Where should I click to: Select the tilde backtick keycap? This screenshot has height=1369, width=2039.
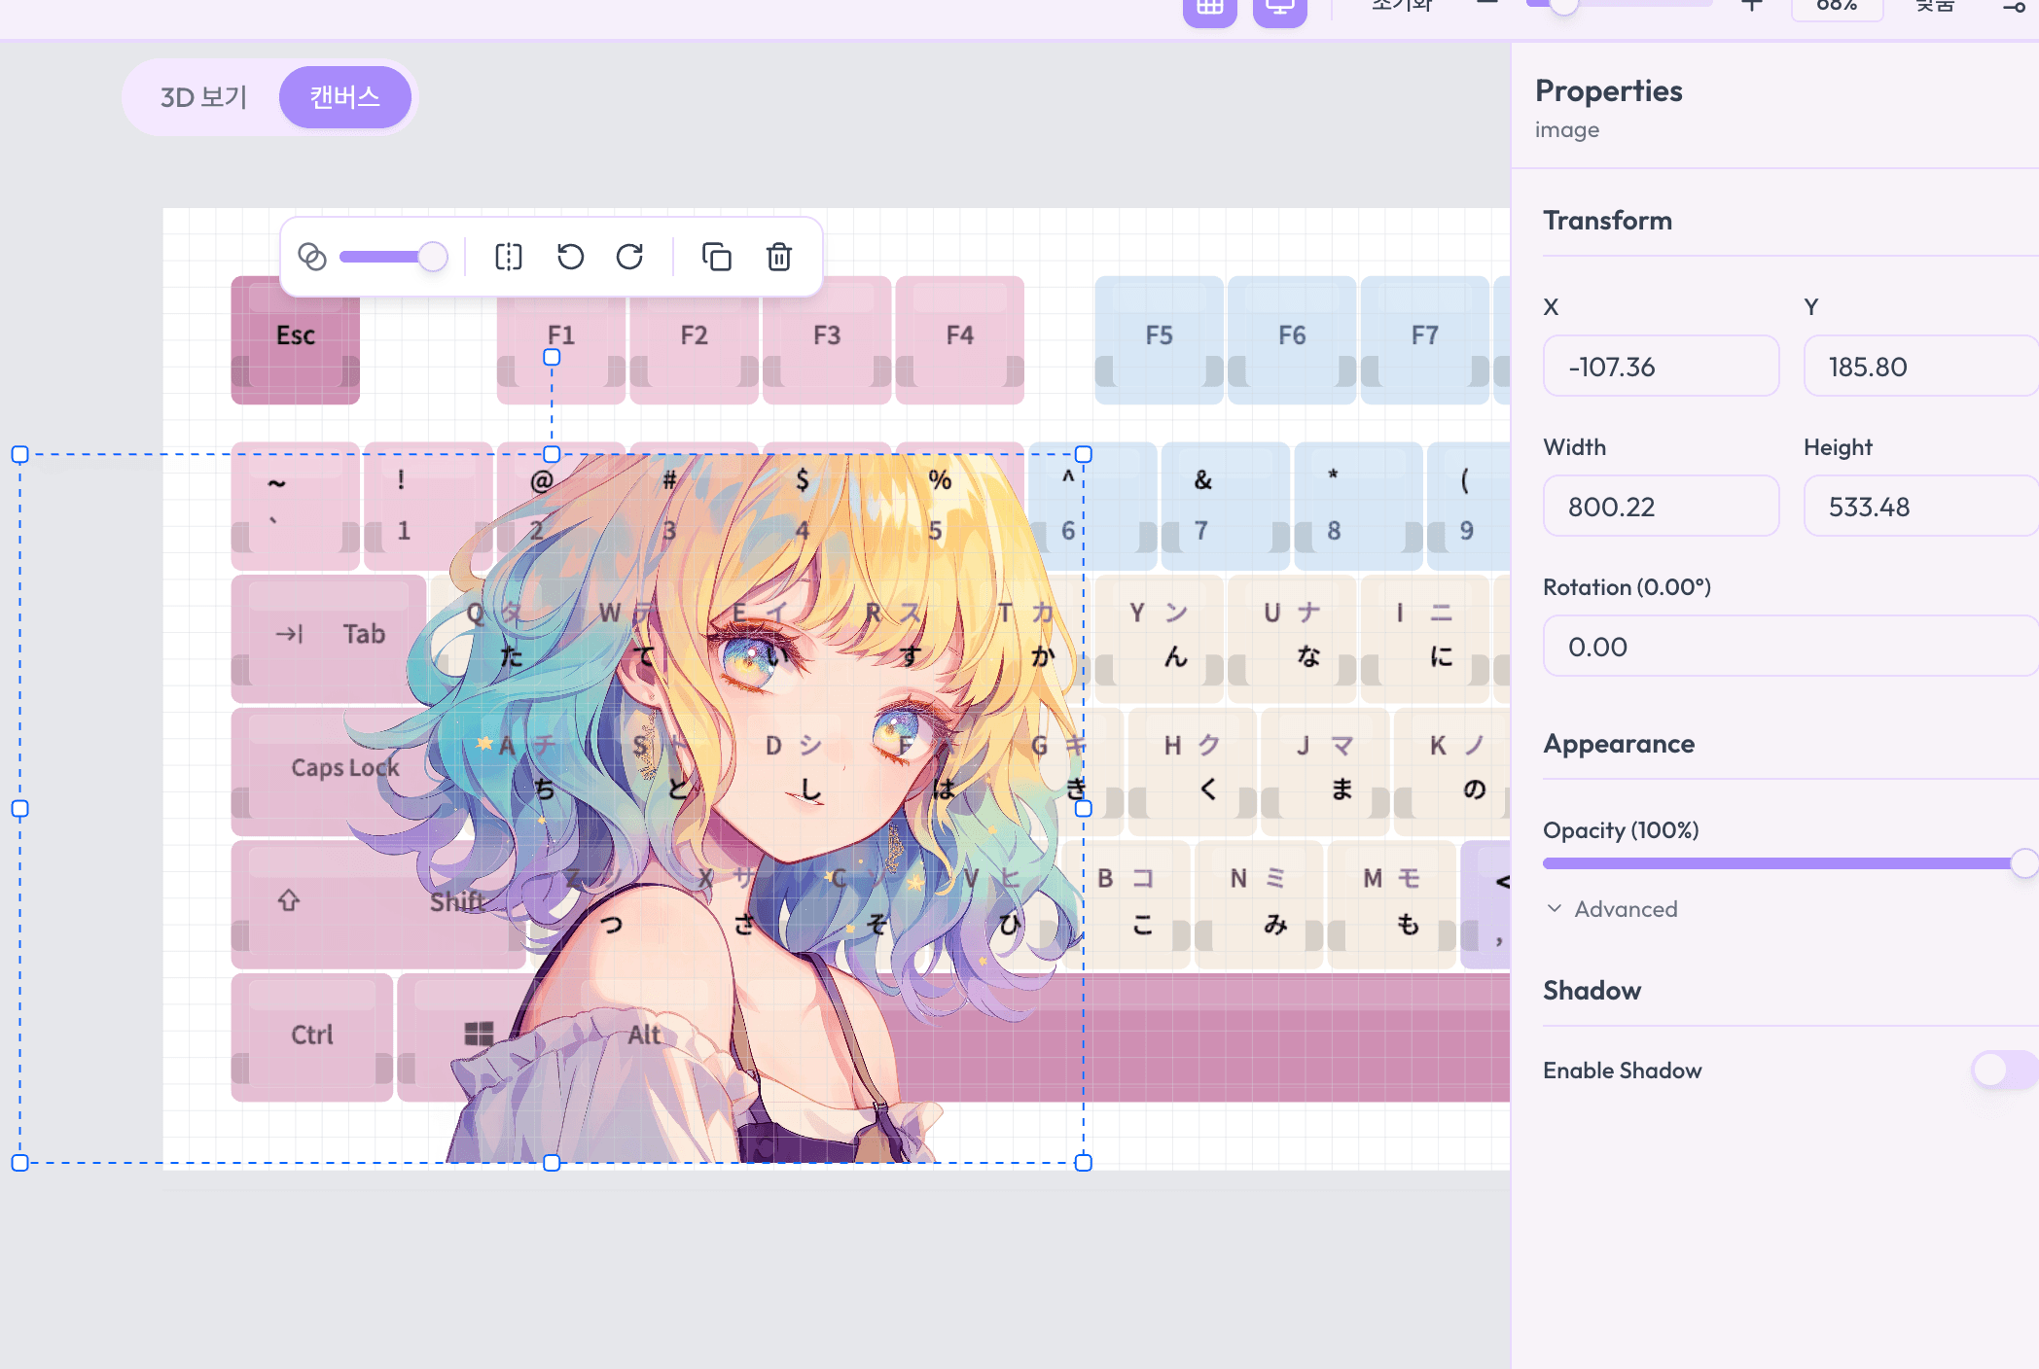coord(295,506)
